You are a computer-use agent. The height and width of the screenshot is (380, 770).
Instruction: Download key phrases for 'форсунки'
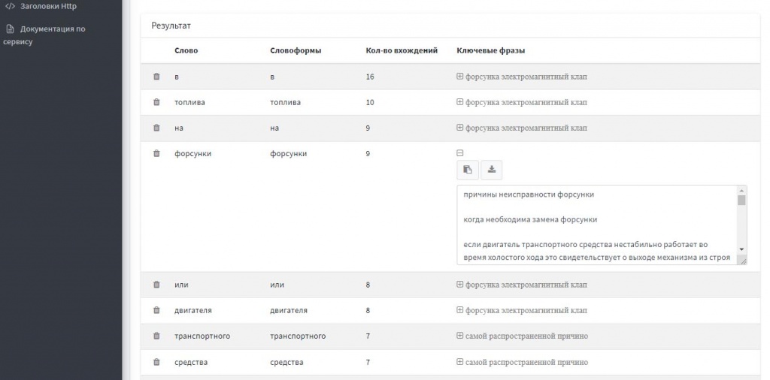pos(492,170)
